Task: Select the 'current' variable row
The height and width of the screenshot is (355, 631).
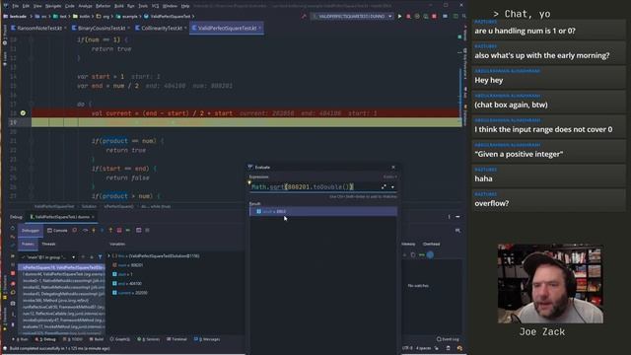Action: [x=130, y=293]
